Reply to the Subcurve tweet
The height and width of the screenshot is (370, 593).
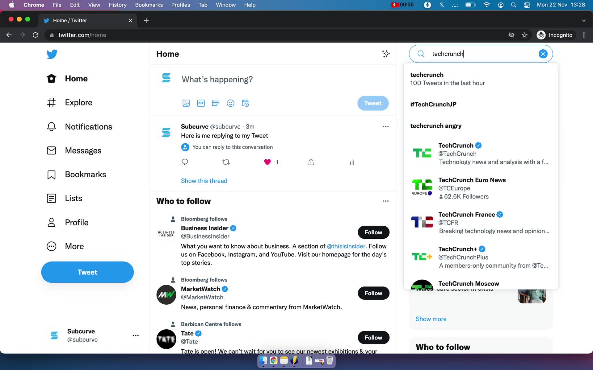[x=185, y=162]
